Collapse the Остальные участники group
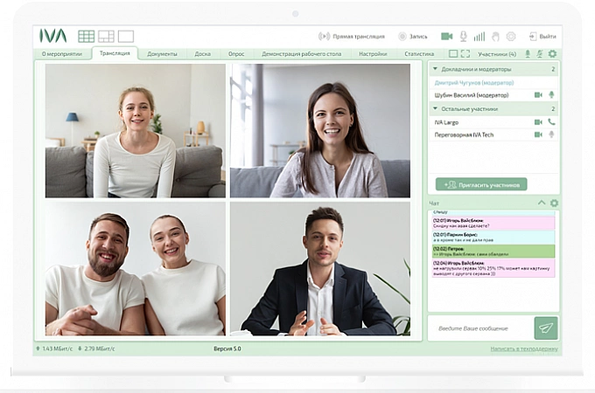This screenshot has height=393, width=595. pos(435,109)
